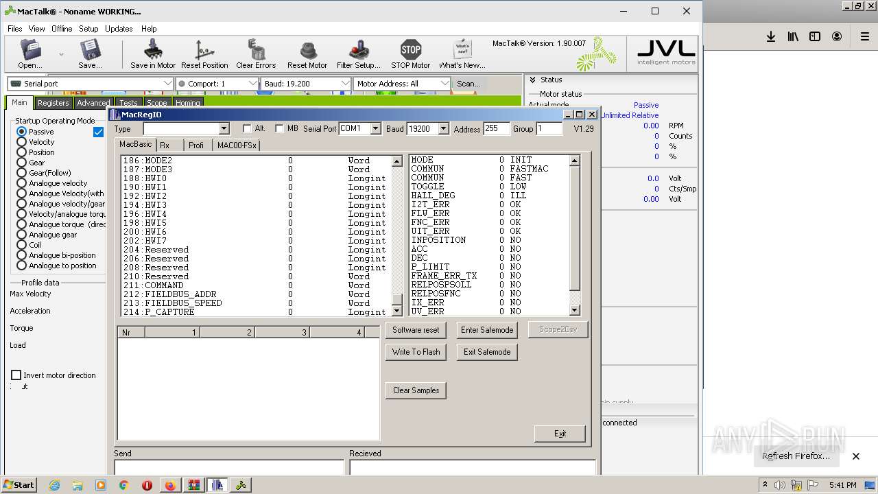Open the Comport: 1 dropdown
This screenshot has height=494, width=878.
(x=217, y=84)
